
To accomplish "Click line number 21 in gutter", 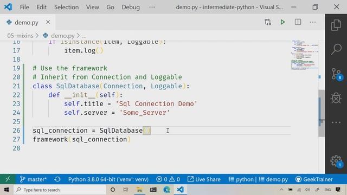I will click(x=16, y=86).
